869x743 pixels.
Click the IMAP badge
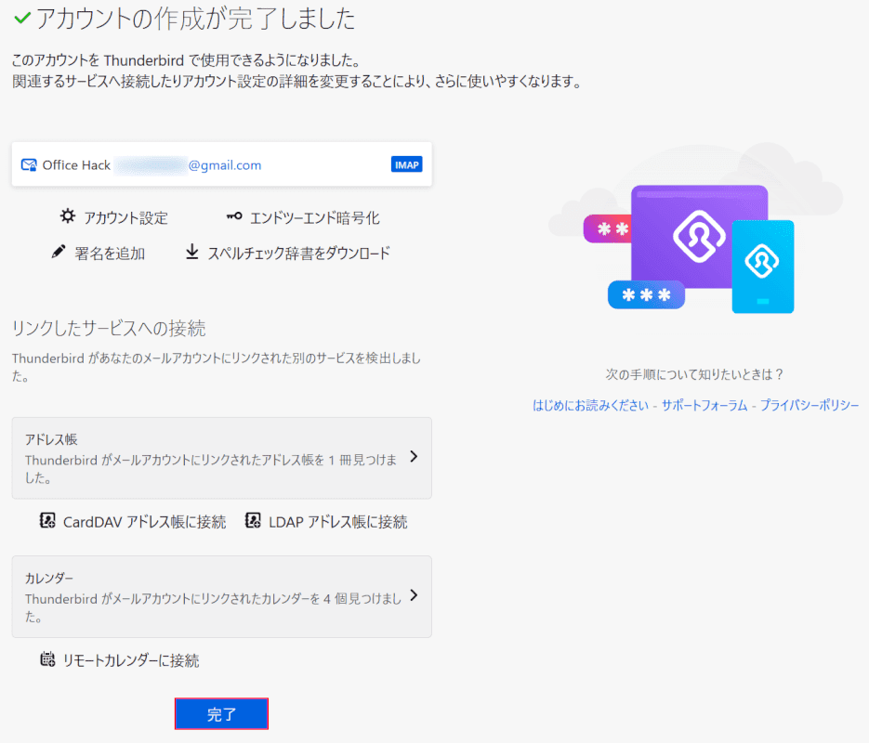coord(407,164)
